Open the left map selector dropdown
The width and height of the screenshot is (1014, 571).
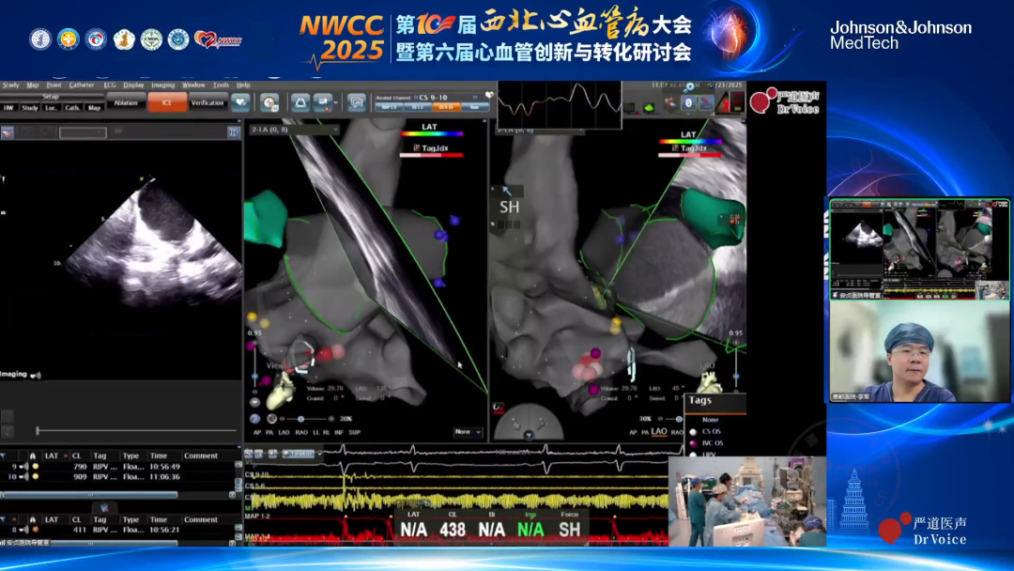coord(294,130)
